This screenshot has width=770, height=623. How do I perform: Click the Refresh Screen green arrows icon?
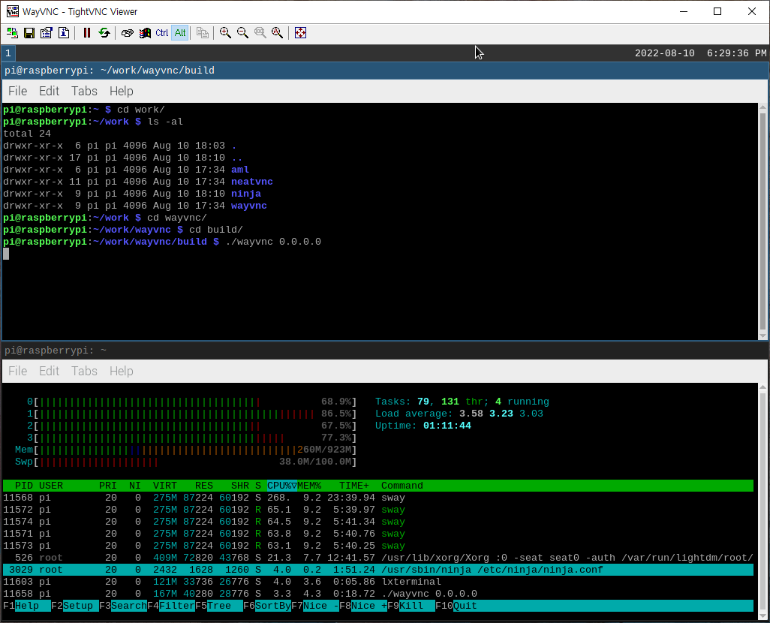[x=104, y=33]
